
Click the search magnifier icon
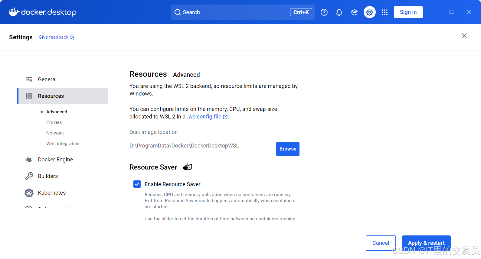[178, 12]
